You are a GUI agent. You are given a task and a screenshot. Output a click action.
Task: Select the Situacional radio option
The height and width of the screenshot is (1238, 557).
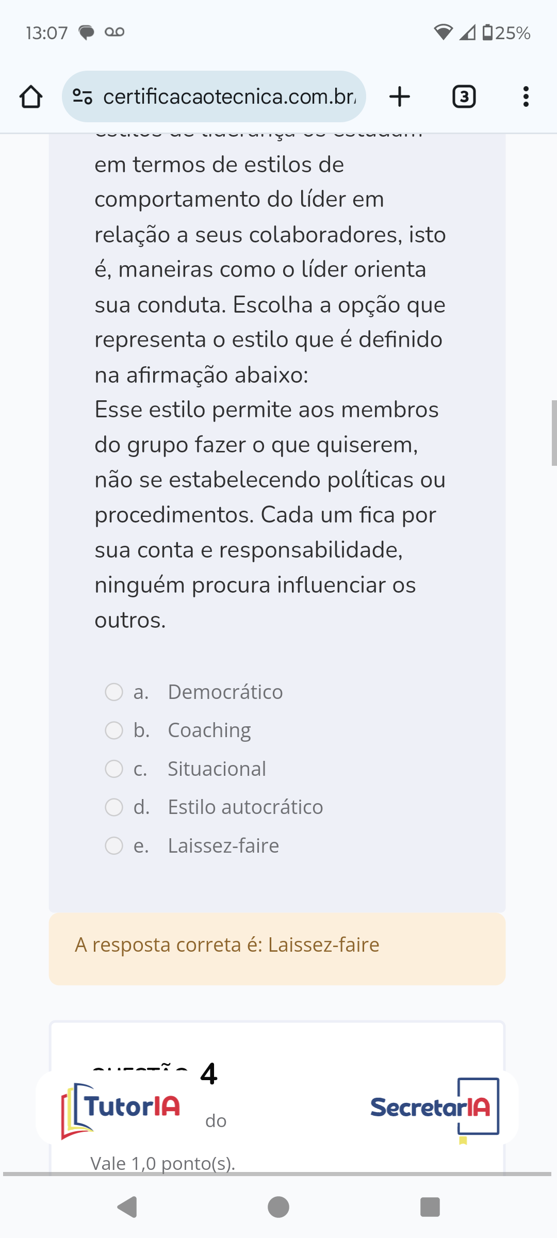point(114,769)
